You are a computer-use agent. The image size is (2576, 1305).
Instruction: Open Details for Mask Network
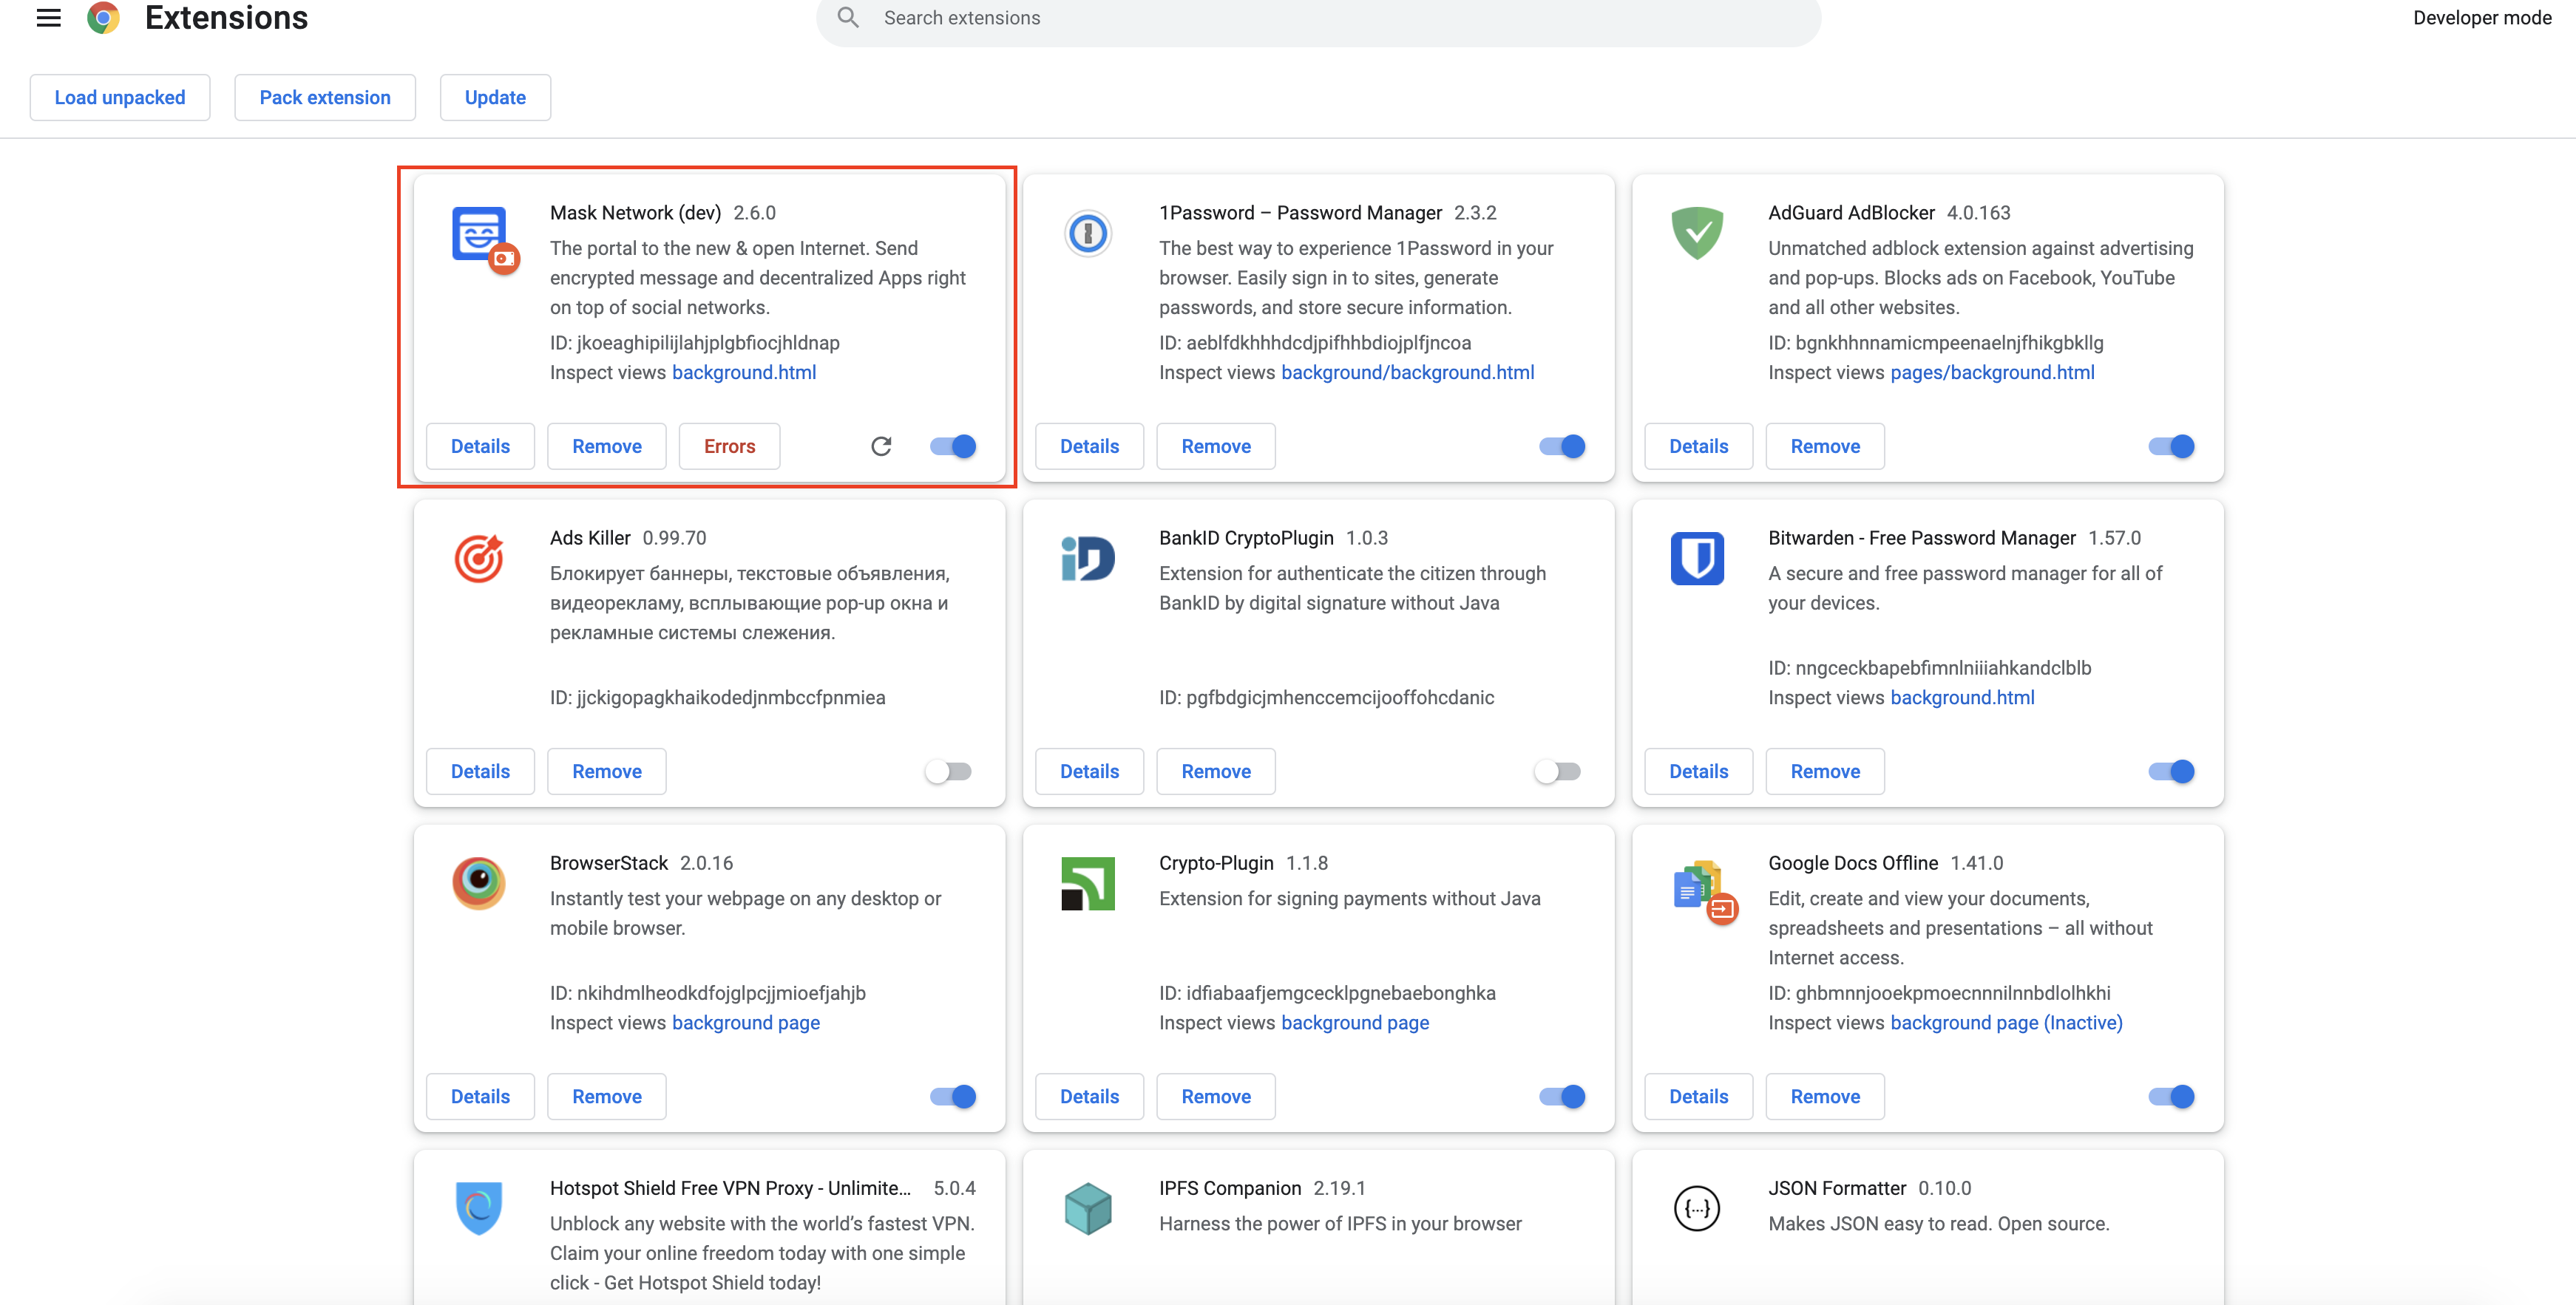tap(480, 446)
